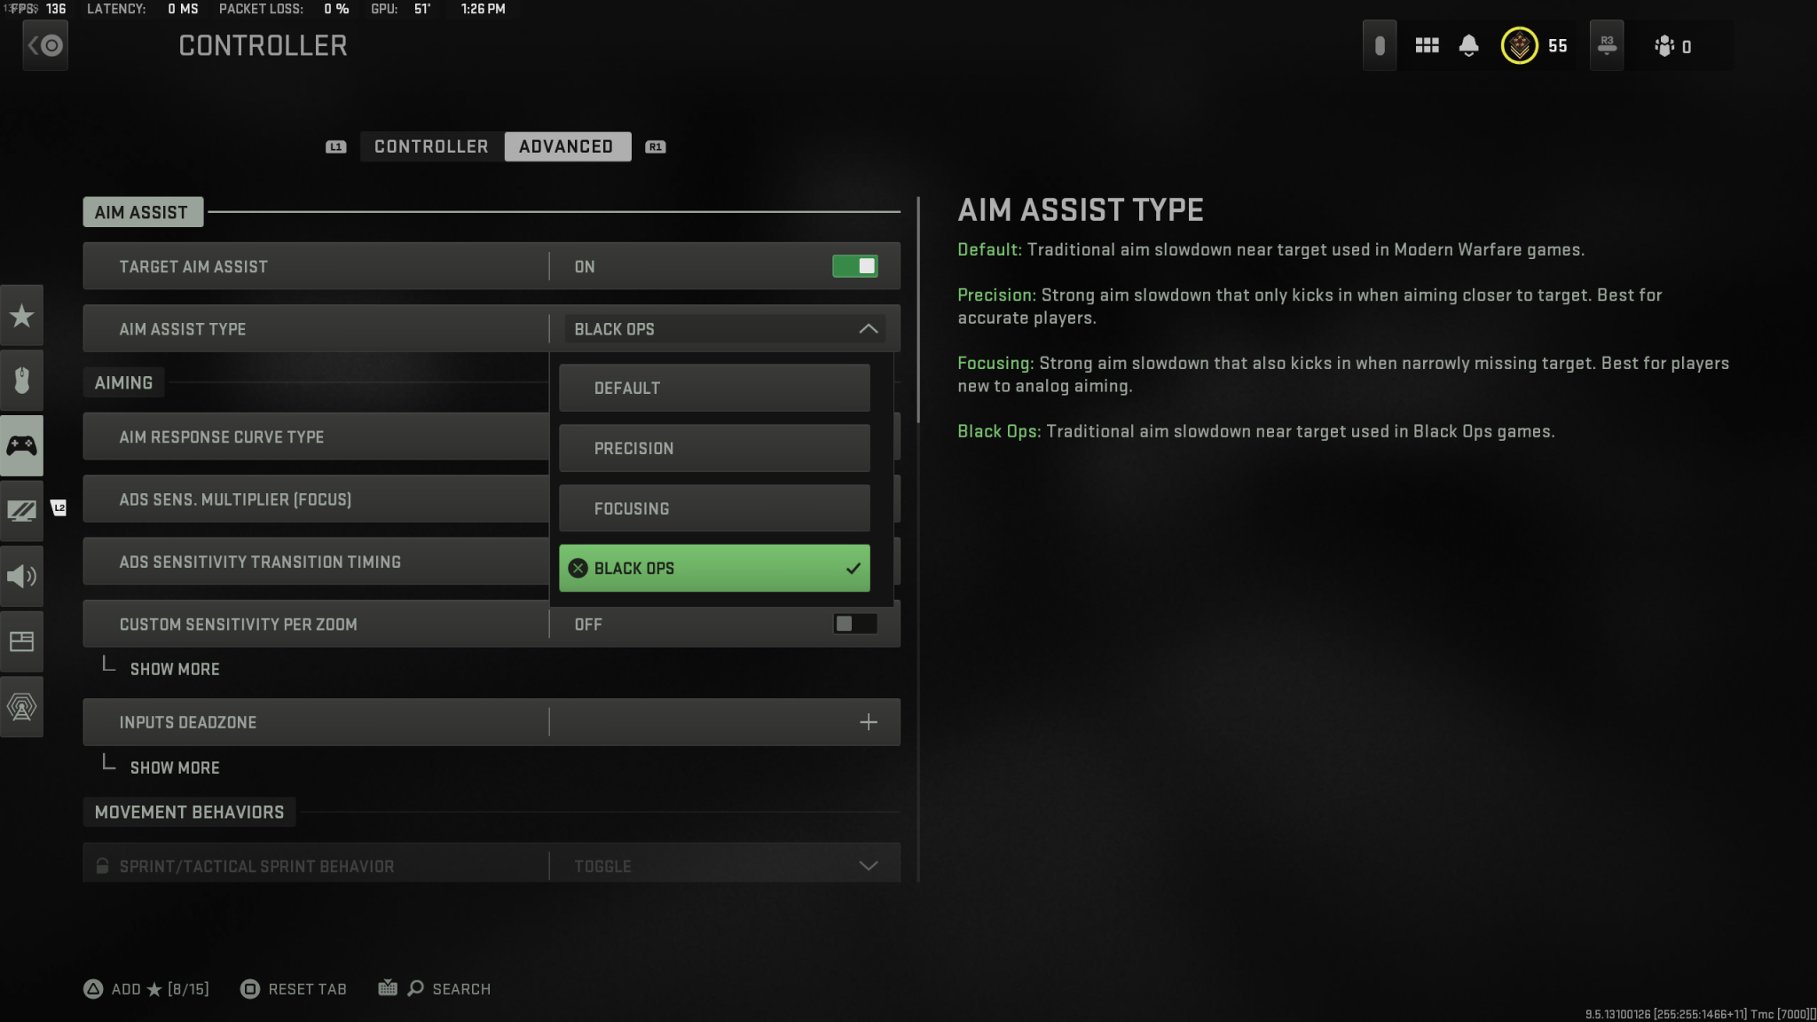Collapse the Aim Assist Type dropdown
The image size is (1817, 1022).
pos(869,329)
